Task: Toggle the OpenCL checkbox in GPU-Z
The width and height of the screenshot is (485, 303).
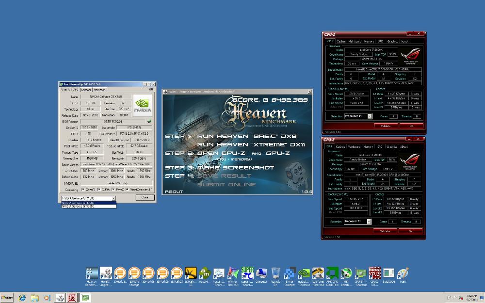Action: tap(83, 190)
